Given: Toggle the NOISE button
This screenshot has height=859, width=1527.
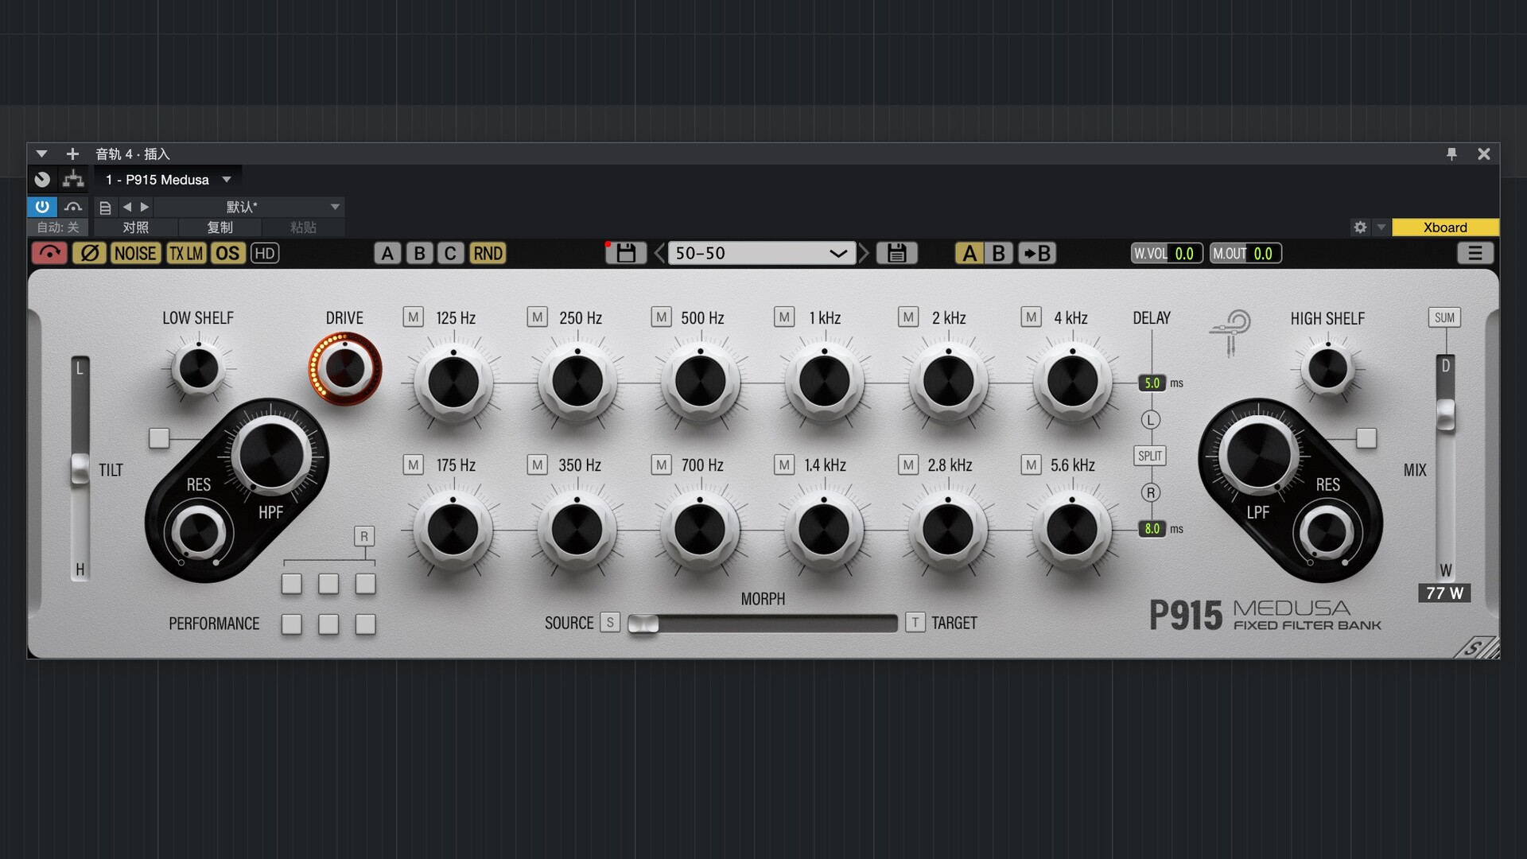Looking at the screenshot, I should [x=135, y=253].
